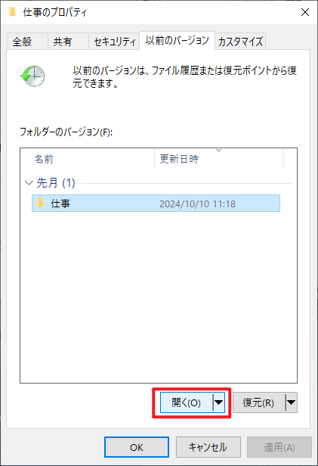Go to the セキュリティ tab
The image size is (318, 466).
pos(114,42)
